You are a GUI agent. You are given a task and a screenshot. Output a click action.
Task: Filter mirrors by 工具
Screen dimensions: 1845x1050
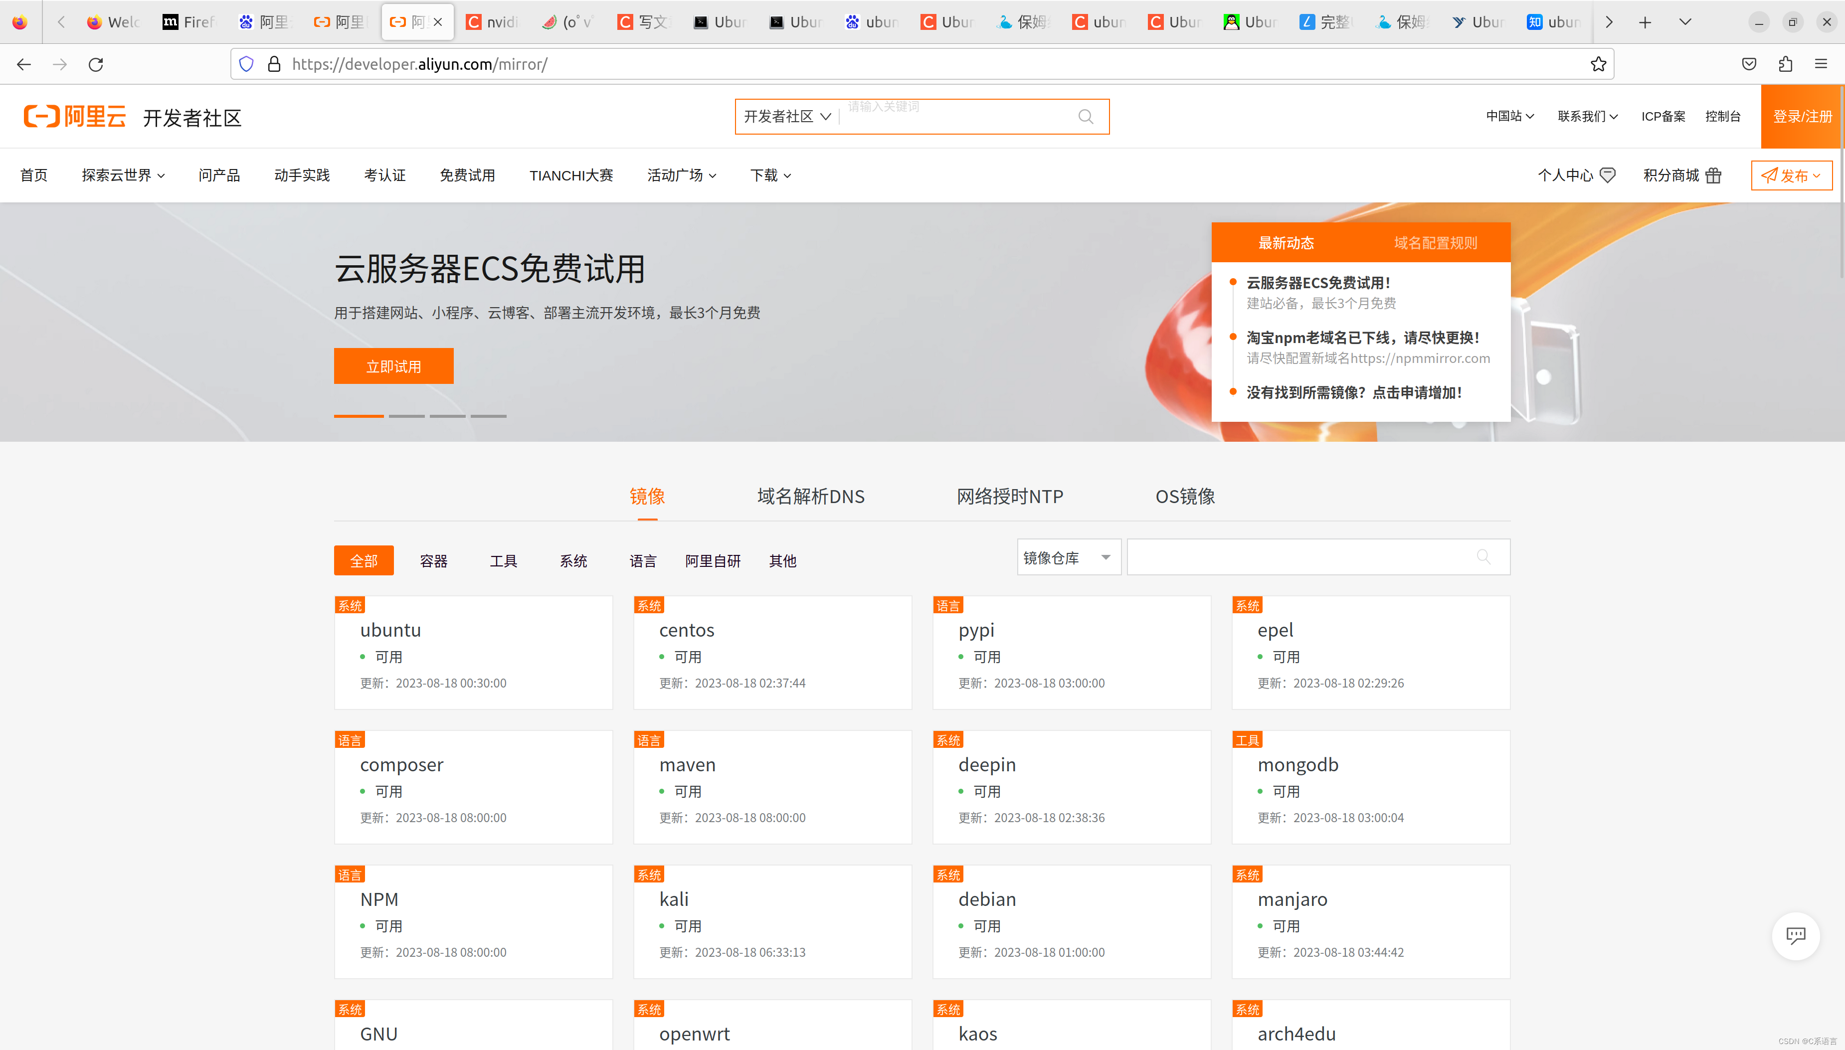[x=504, y=560]
